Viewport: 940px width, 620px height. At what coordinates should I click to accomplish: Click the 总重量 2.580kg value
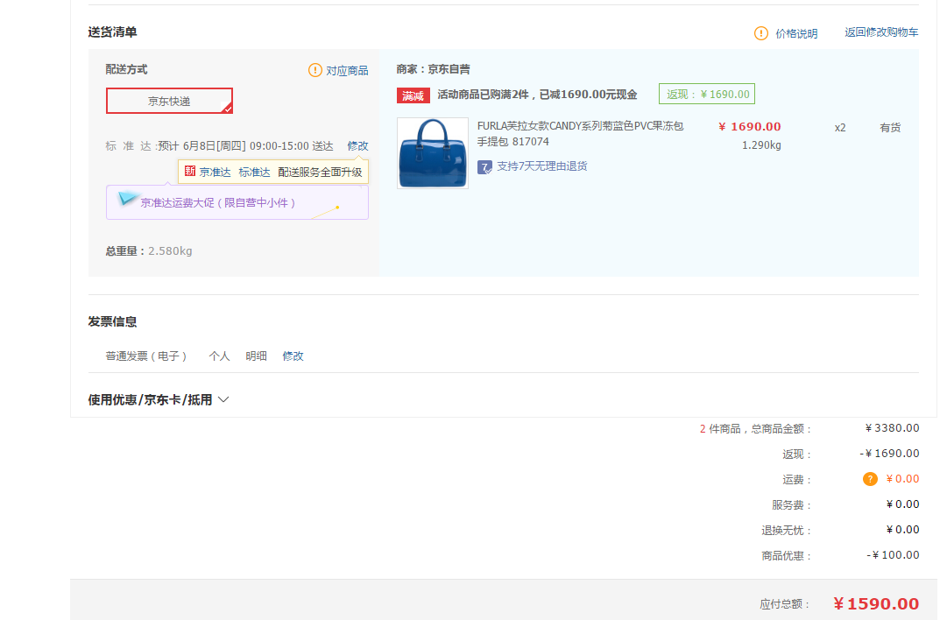[x=170, y=251]
